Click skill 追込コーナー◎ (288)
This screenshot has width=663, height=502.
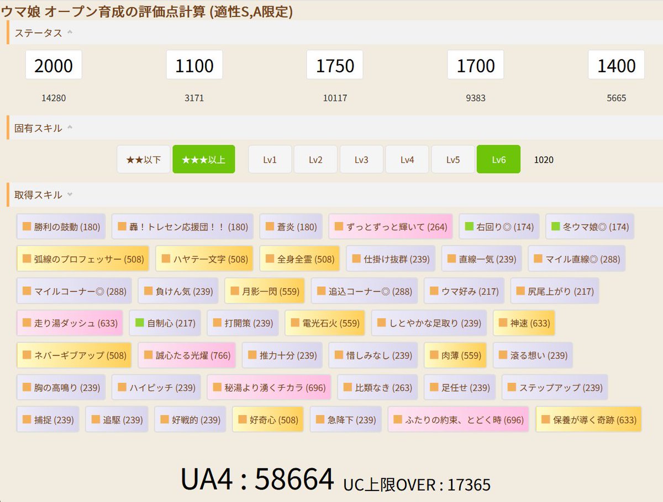point(365,291)
